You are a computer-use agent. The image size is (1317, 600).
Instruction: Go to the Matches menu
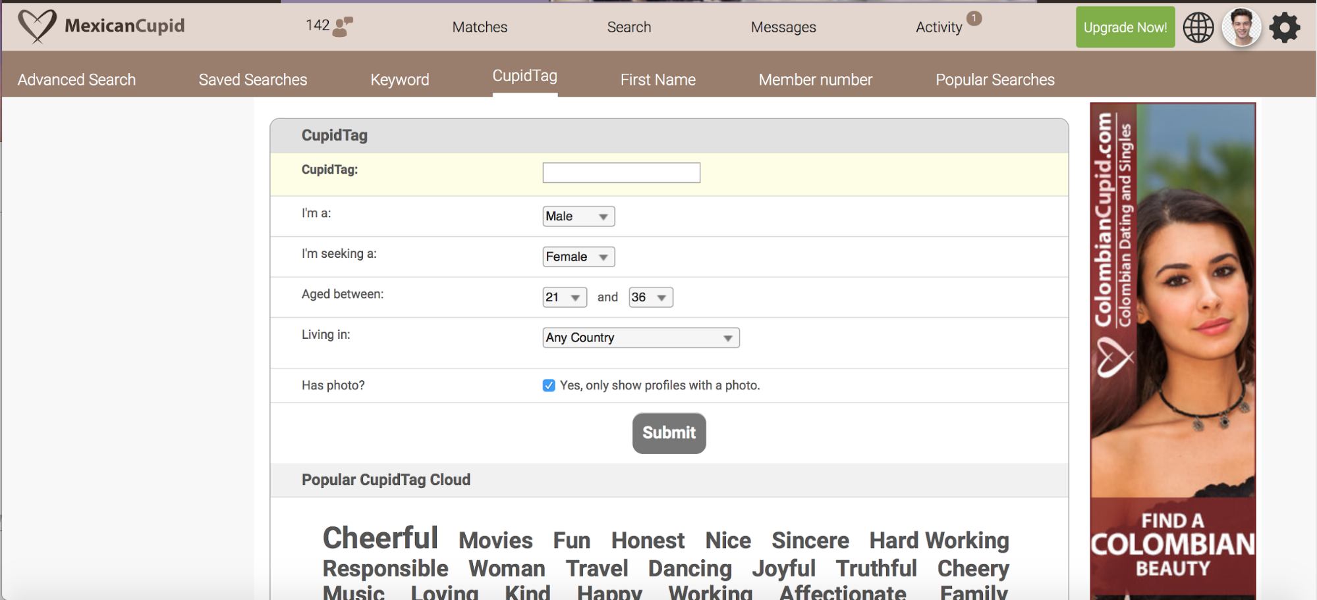coord(480,27)
